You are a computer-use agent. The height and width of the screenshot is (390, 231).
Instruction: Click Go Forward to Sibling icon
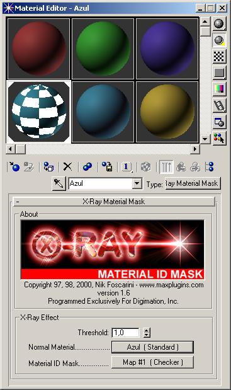point(195,166)
